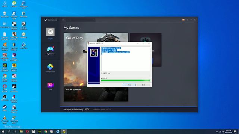Open the New Text Document desktop file

[x=5, y=36]
